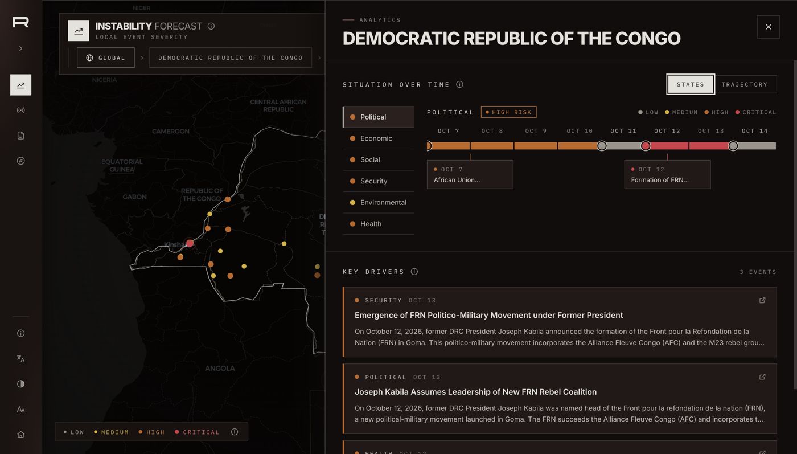Open the Emergence of FRN Politico-Military Movement headline
Viewport: 797px width, 454px height.
tap(488, 315)
